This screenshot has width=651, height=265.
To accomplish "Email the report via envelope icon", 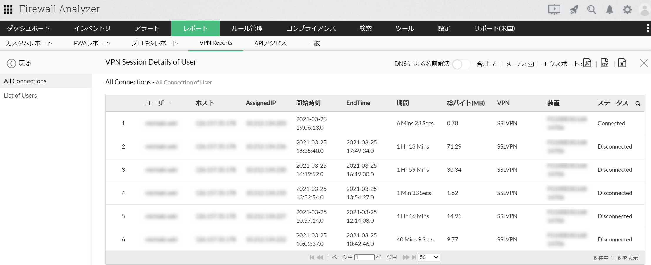I will point(530,64).
